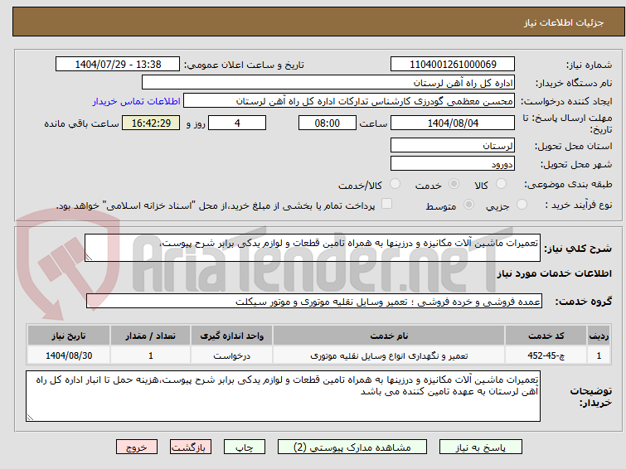Click the کد خدمت column header

click(x=546, y=336)
